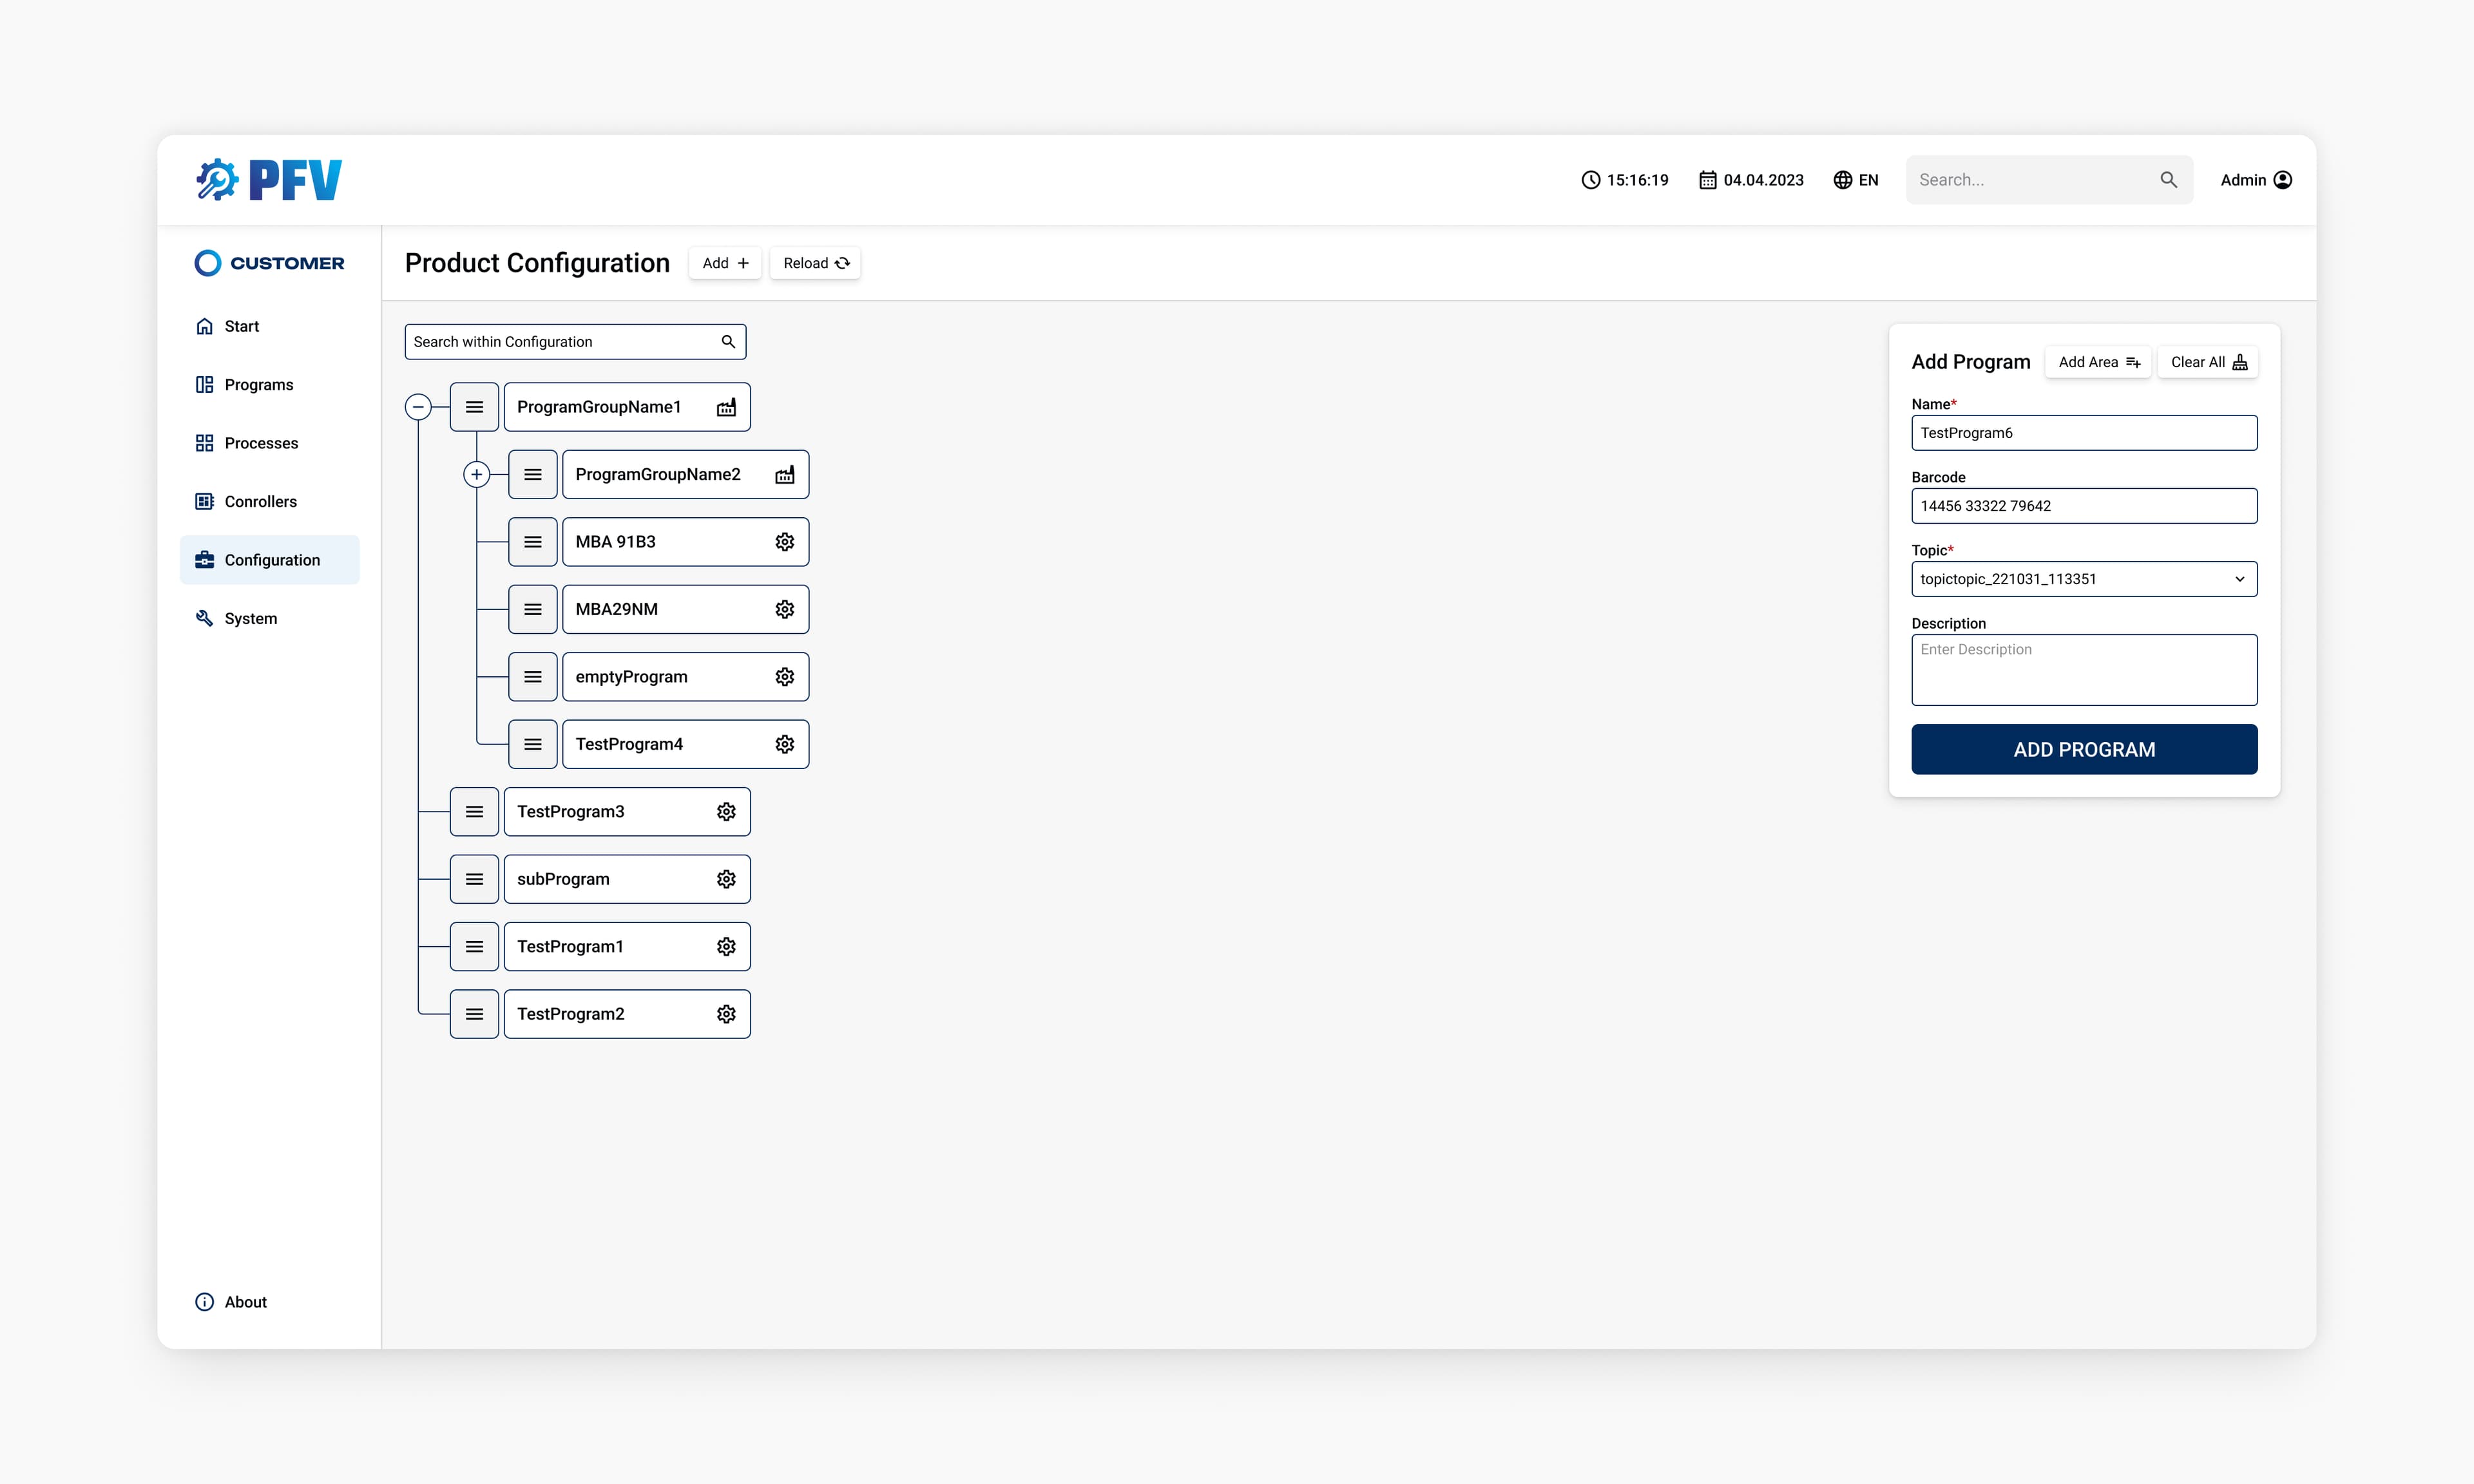Image resolution: width=2474 pixels, height=1484 pixels.
Task: Open the Topic dropdown
Action: pos(2084,579)
